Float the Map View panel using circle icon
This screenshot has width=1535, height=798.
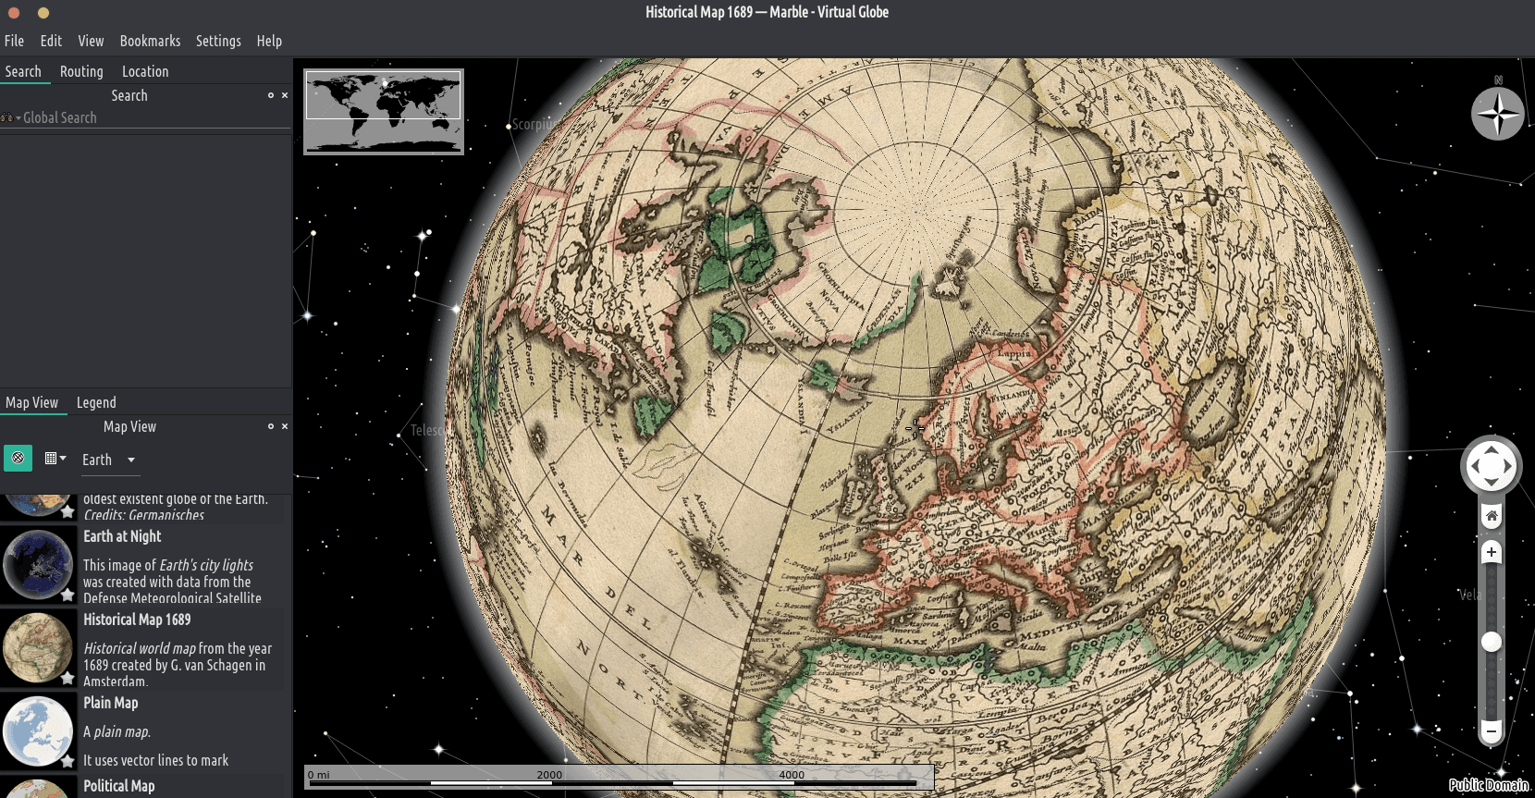tap(270, 426)
